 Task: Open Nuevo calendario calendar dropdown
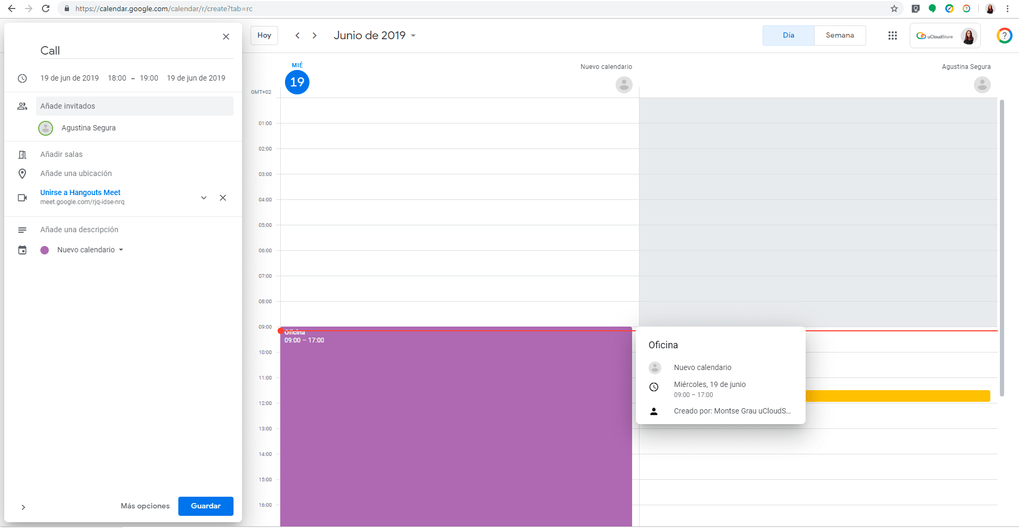click(90, 250)
